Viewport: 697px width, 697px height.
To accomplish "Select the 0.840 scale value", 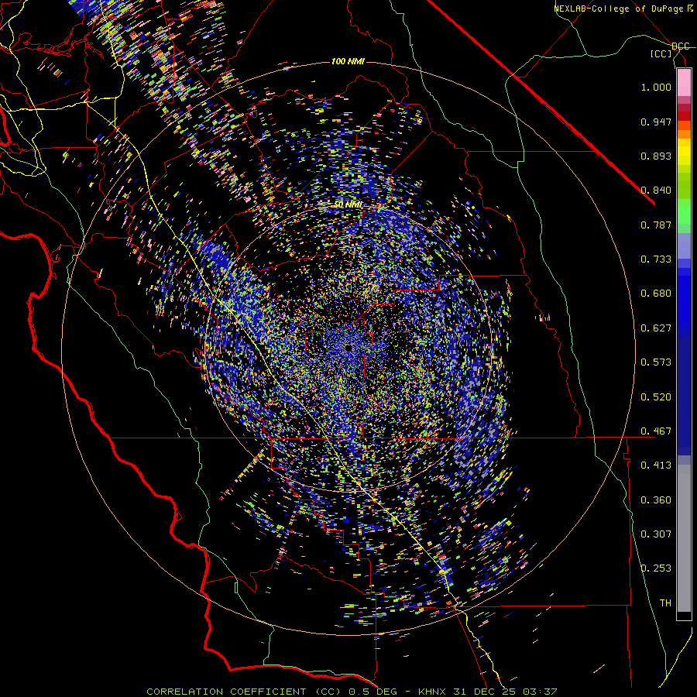I will (x=656, y=191).
